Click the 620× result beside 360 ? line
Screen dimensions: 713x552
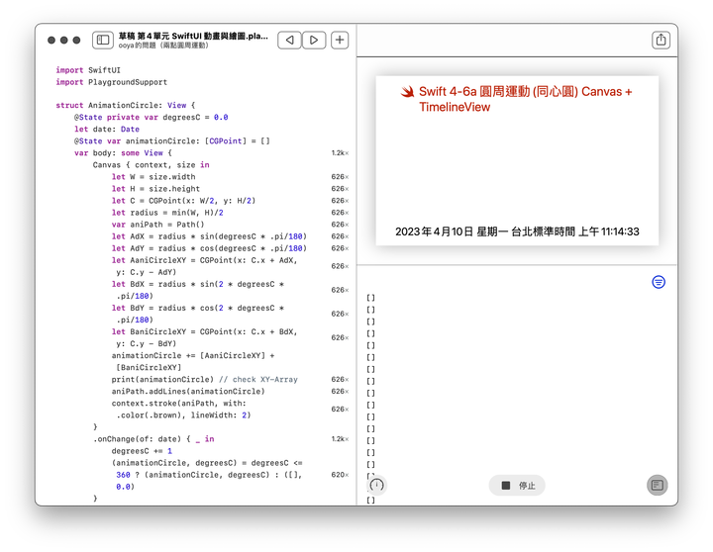click(x=340, y=475)
